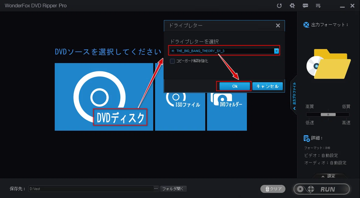Select the DVD Disc source tile
Screen dimensions: 360x198
[x=104, y=97]
